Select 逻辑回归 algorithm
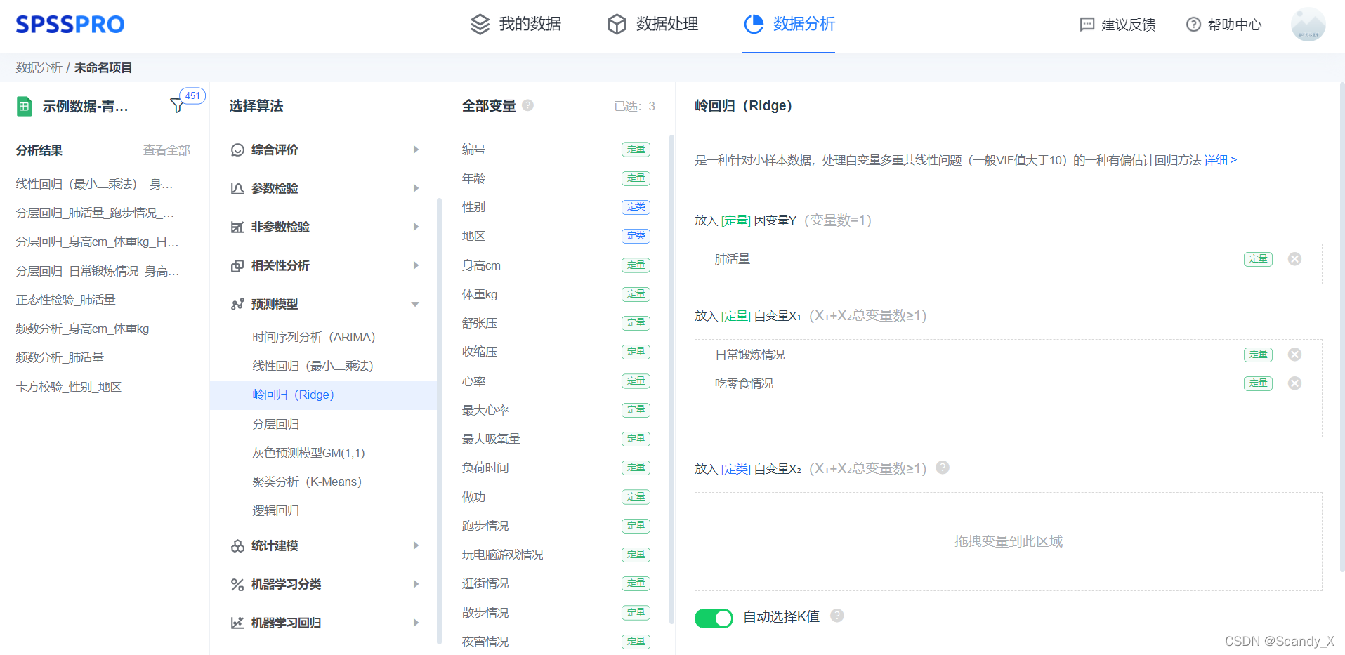 click(276, 510)
